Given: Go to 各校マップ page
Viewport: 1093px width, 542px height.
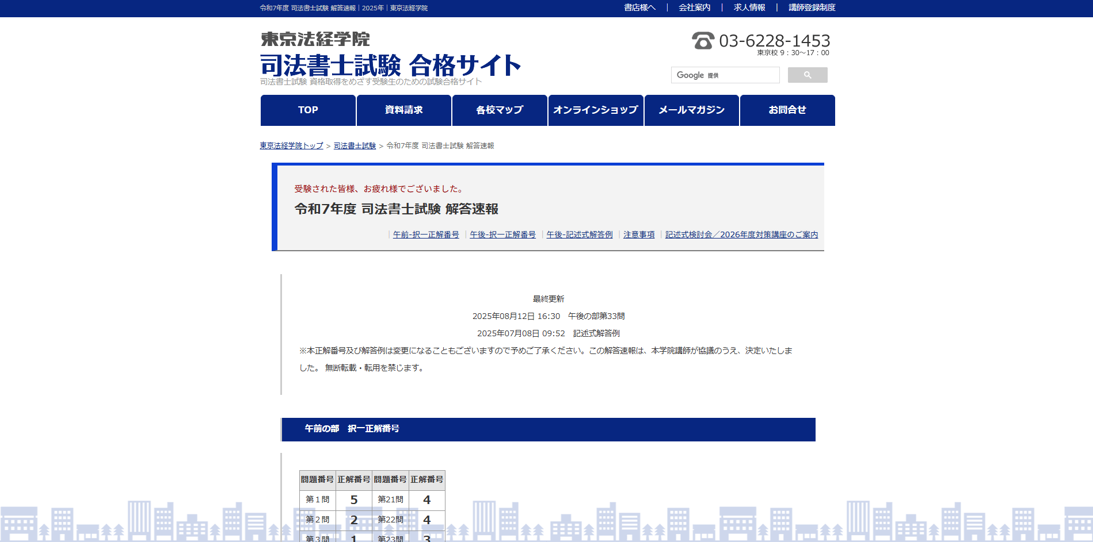Looking at the screenshot, I should (x=500, y=110).
